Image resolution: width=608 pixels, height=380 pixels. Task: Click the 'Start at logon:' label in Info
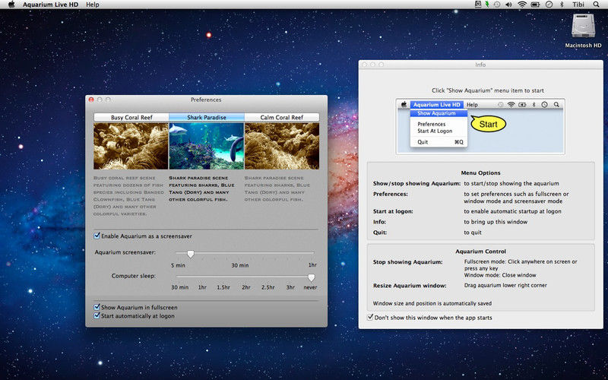(x=393, y=211)
